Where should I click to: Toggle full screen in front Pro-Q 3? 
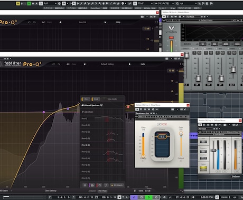pyautogui.click(x=181, y=64)
